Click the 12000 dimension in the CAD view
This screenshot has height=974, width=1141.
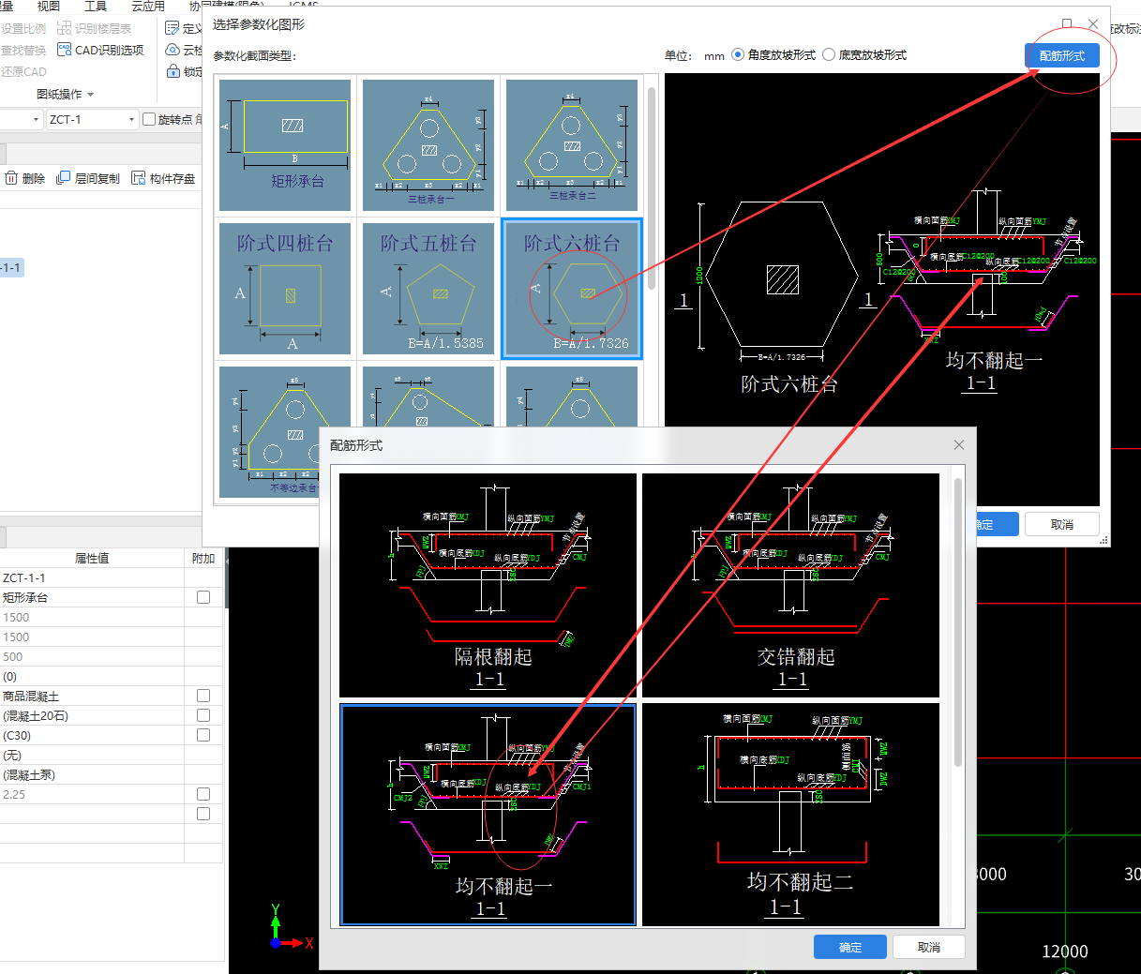click(1065, 952)
